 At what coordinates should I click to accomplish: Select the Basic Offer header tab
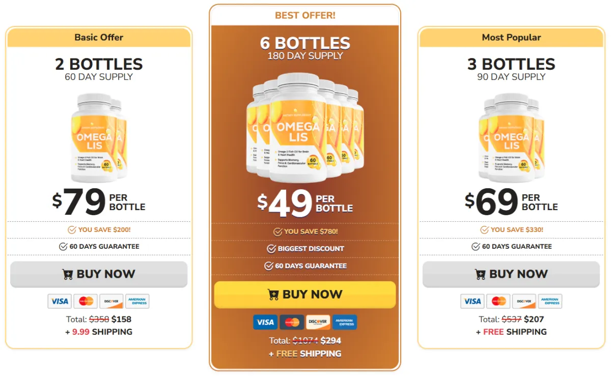tap(99, 37)
